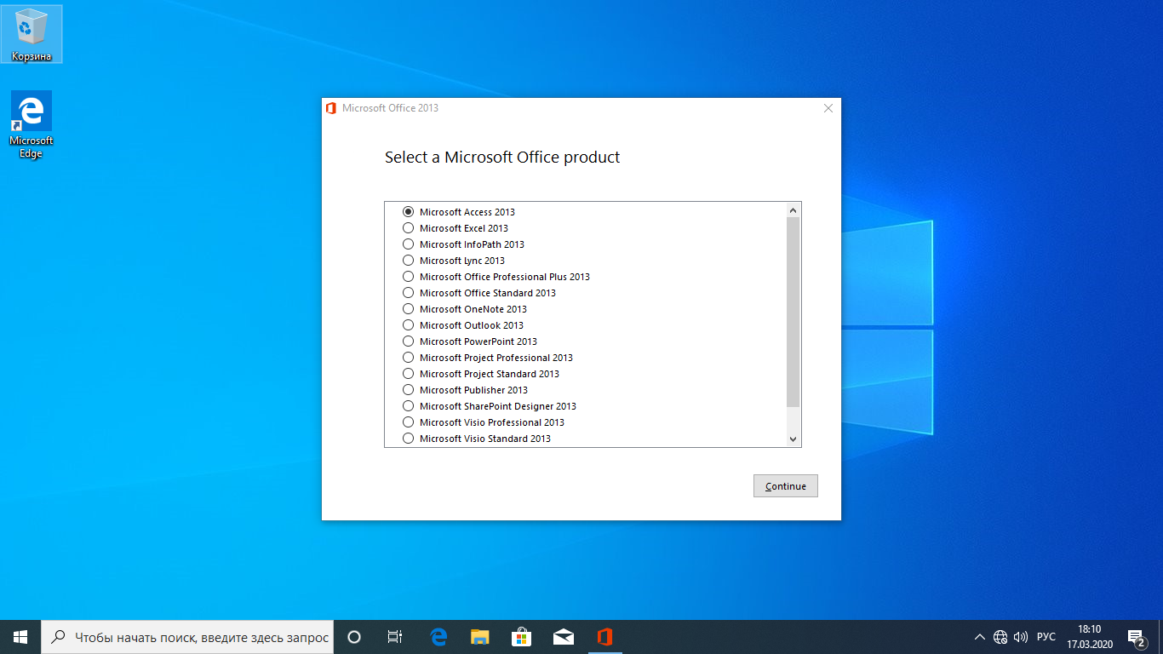Open Cortana circle icon on taskbar
Screen dimensions: 1163x654
click(x=354, y=637)
